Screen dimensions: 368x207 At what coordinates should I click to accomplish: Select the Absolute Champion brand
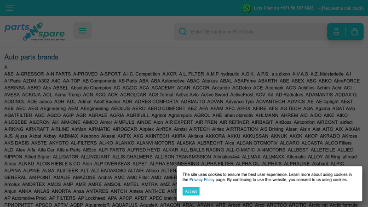[91, 88]
